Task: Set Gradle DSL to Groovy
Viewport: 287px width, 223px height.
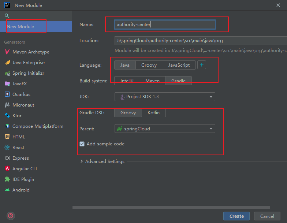Action: coord(128,113)
